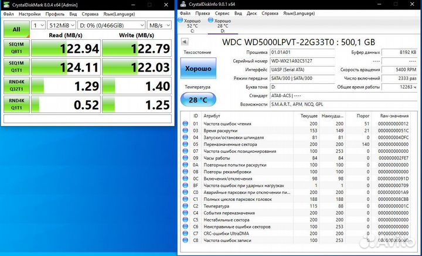This screenshot has height=256, width=422.
Task: Click the comment text field in CrystalDiskMark
Action: (87, 118)
